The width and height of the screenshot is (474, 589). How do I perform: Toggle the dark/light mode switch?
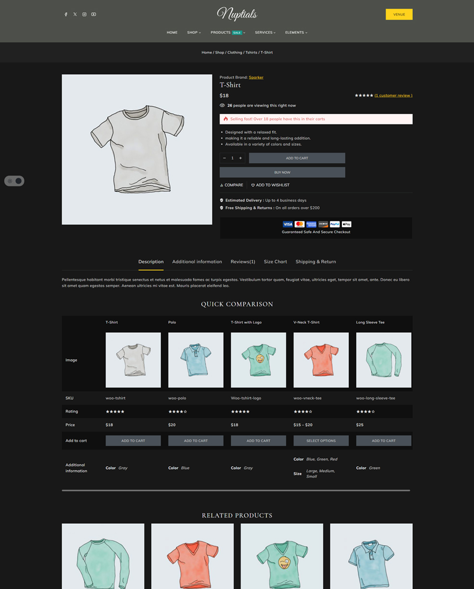tap(14, 181)
